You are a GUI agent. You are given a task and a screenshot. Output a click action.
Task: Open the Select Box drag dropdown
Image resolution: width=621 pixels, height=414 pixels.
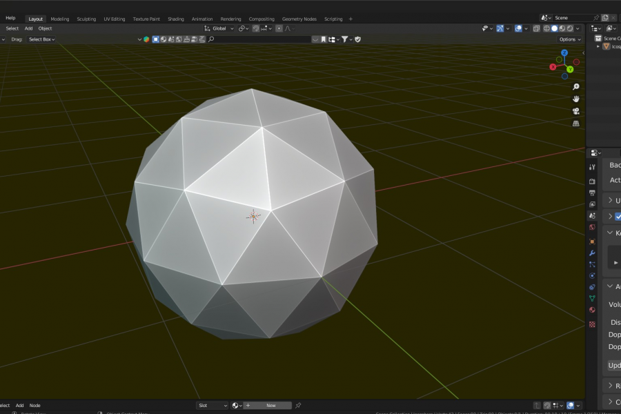(x=41, y=39)
